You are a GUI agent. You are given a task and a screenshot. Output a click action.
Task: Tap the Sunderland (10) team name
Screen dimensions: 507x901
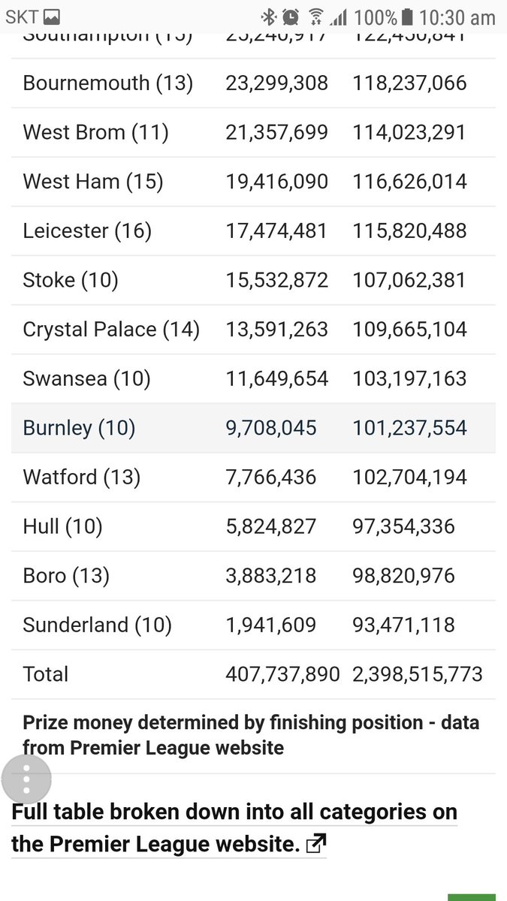(x=98, y=625)
